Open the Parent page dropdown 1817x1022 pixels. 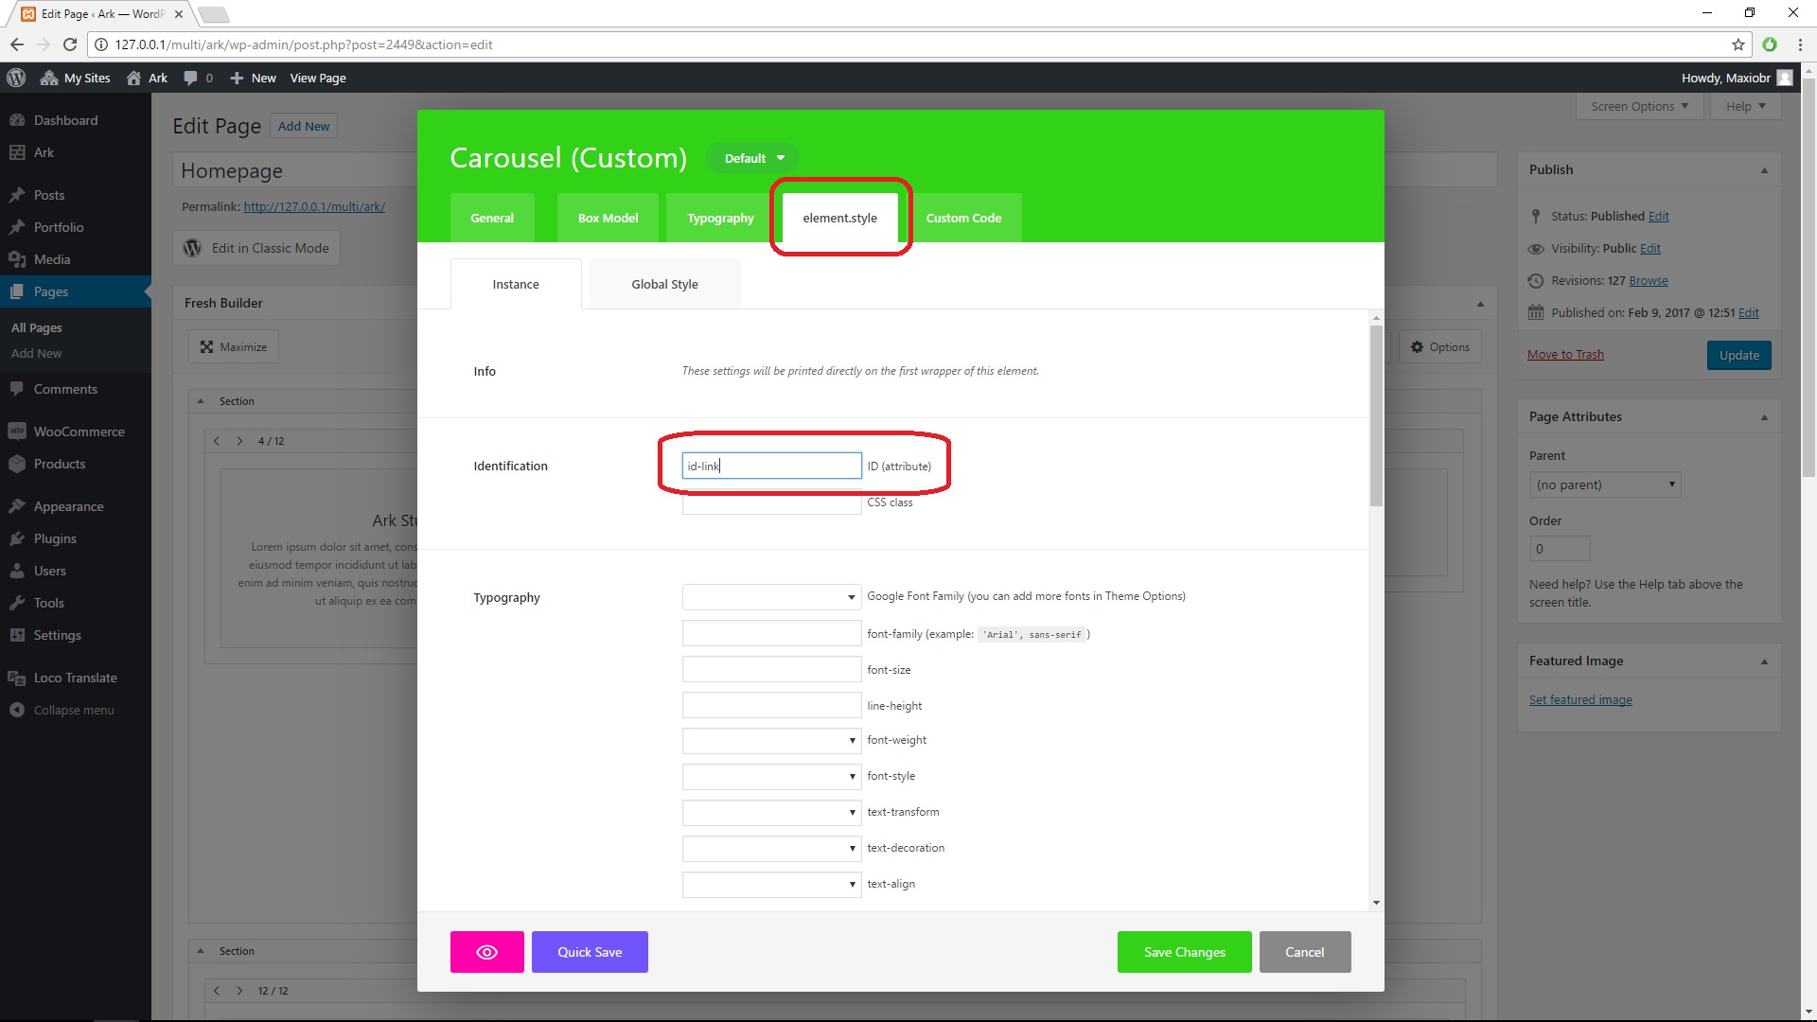point(1605,485)
